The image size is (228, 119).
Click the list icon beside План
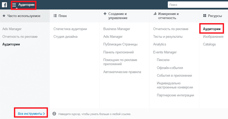click(55, 16)
